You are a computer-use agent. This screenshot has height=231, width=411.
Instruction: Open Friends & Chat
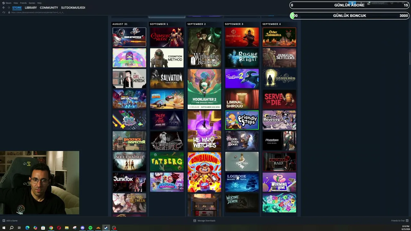(x=398, y=221)
